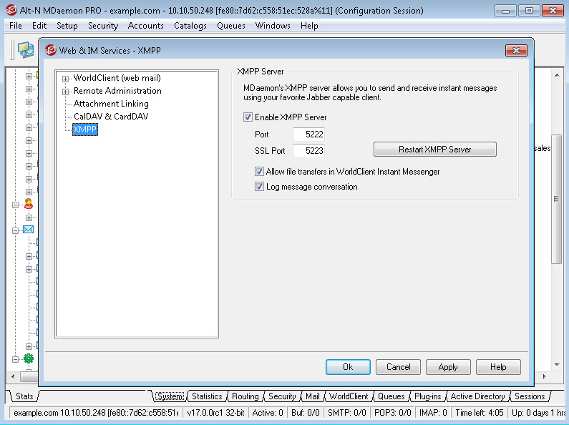The image size is (569, 425).
Task: Expand the Remote Administration tree node
Action: pos(66,92)
